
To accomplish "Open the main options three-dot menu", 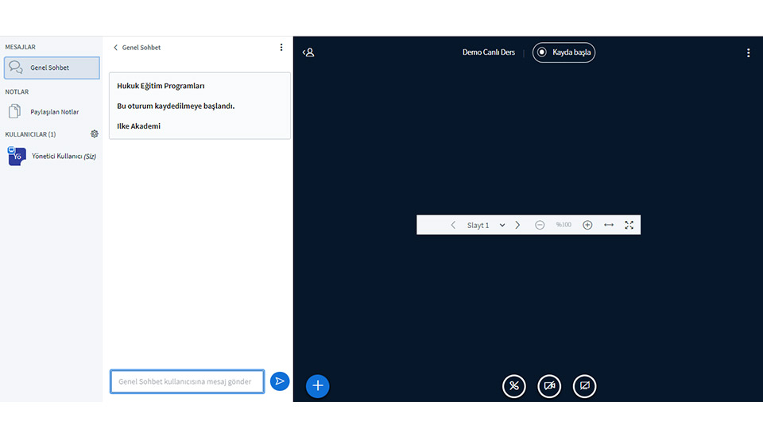I will [x=749, y=52].
